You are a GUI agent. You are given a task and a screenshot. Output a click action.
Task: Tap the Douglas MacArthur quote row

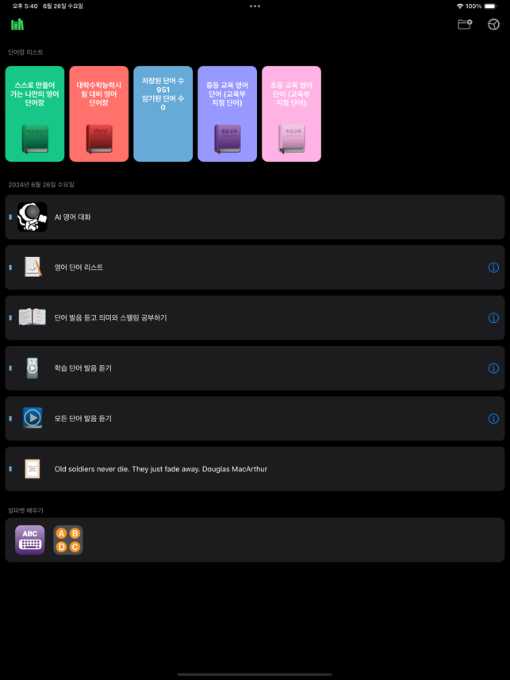[x=255, y=469]
